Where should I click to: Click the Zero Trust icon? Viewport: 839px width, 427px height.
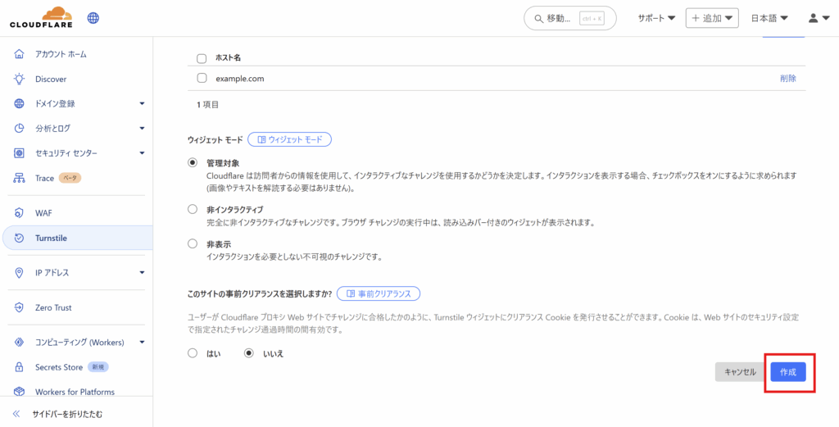(x=20, y=307)
